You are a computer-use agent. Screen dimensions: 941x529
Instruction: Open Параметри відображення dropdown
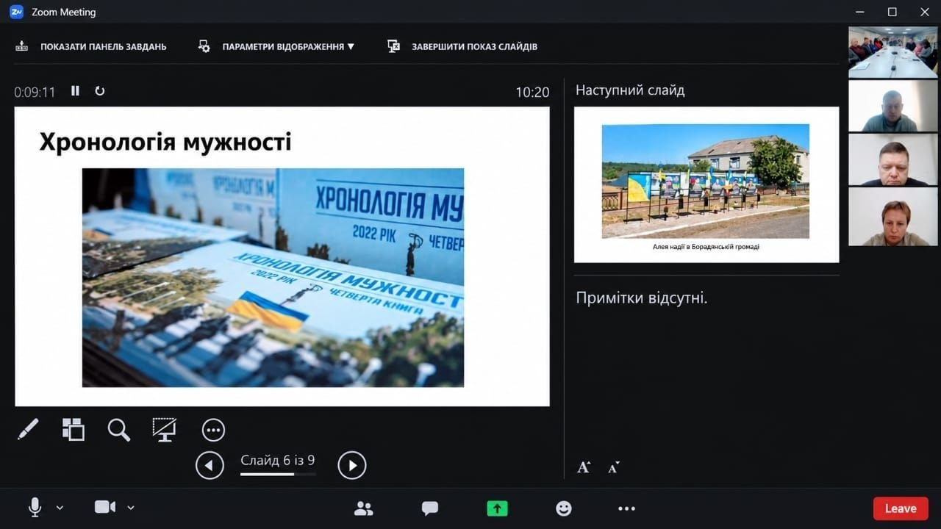click(276, 46)
